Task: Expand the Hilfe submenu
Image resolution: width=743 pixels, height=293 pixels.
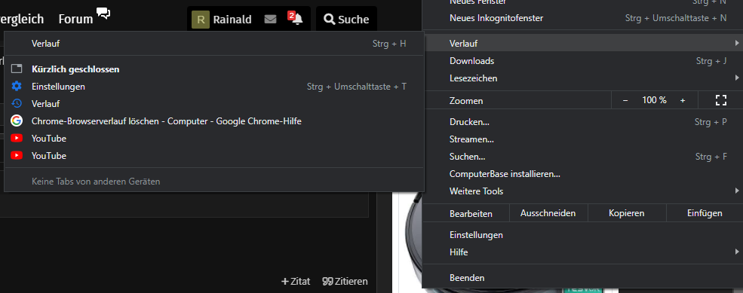Action: [582, 252]
